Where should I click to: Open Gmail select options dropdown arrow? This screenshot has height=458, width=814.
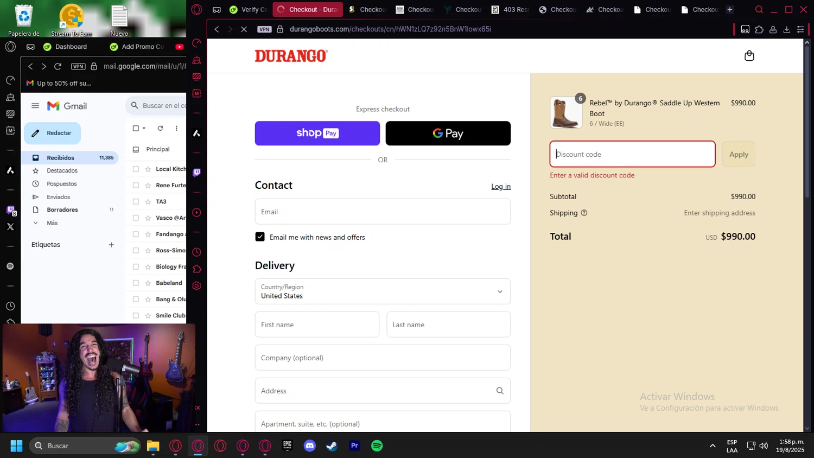point(144,128)
